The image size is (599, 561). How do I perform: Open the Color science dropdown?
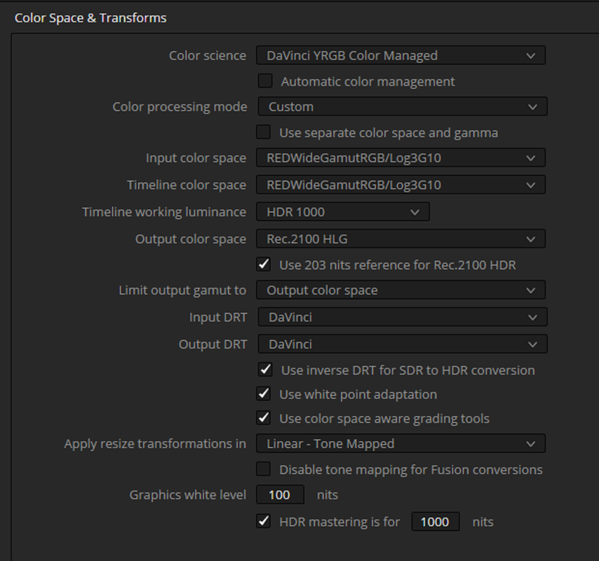click(401, 55)
